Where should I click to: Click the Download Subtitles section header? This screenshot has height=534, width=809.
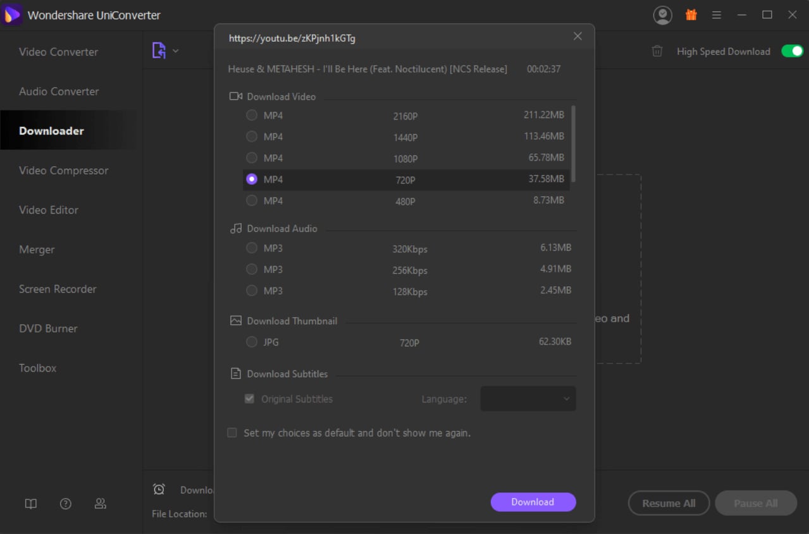tap(287, 374)
